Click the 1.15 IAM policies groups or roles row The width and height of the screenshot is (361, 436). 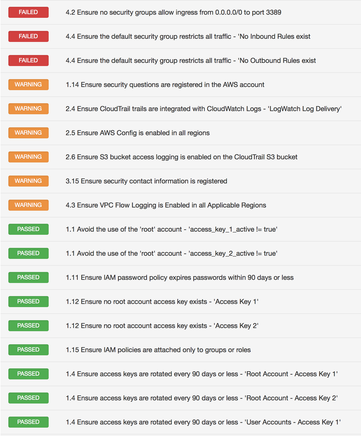(158, 350)
